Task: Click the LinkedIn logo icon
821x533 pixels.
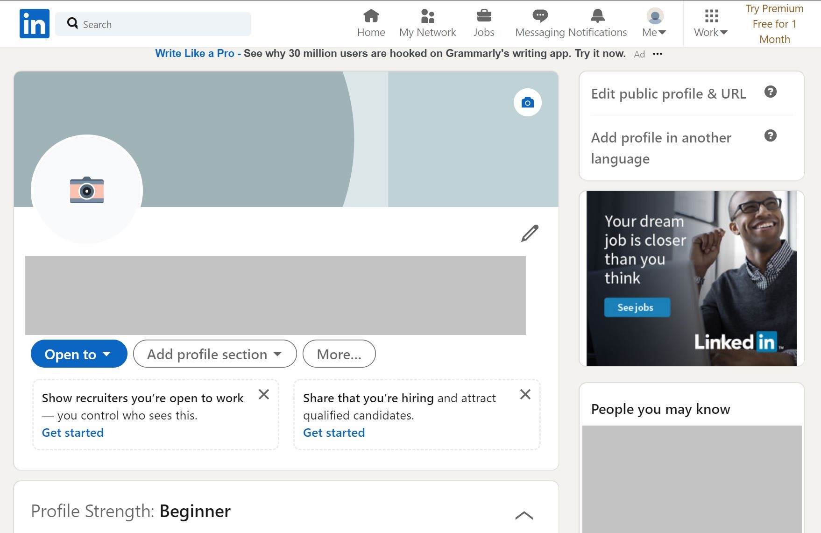Action: [x=34, y=23]
